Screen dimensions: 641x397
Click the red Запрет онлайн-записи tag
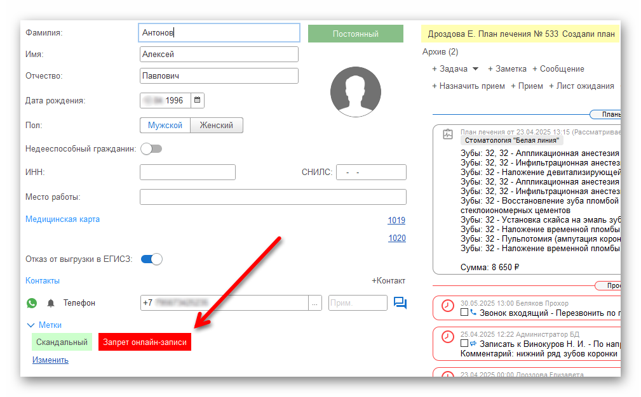pyautogui.click(x=145, y=342)
